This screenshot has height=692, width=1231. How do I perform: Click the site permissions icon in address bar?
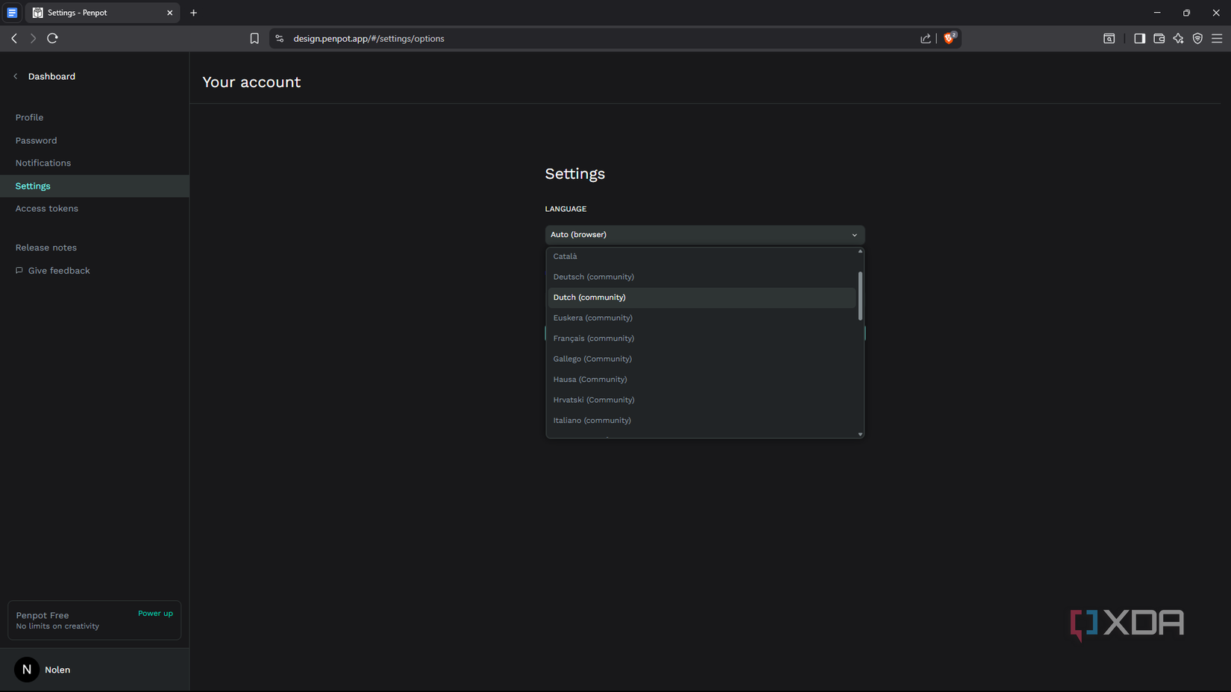tap(278, 38)
